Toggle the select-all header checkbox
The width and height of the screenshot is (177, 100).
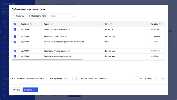(15, 24)
